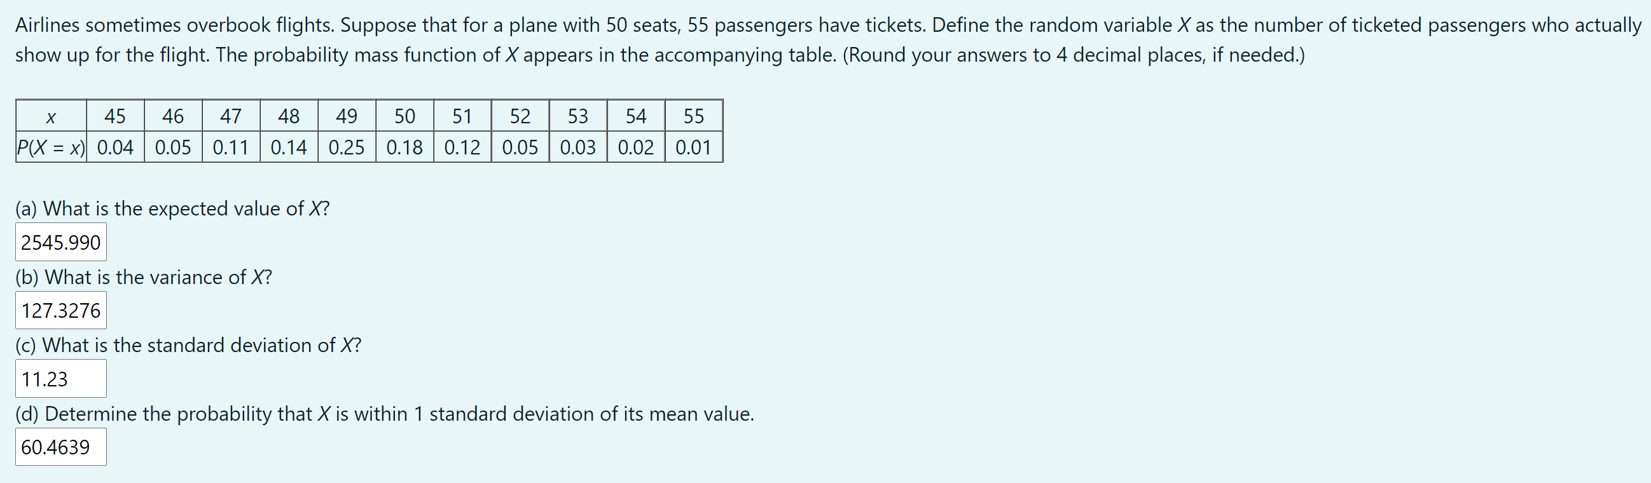Click the expected value answer field showing 2545.990

coord(61,242)
